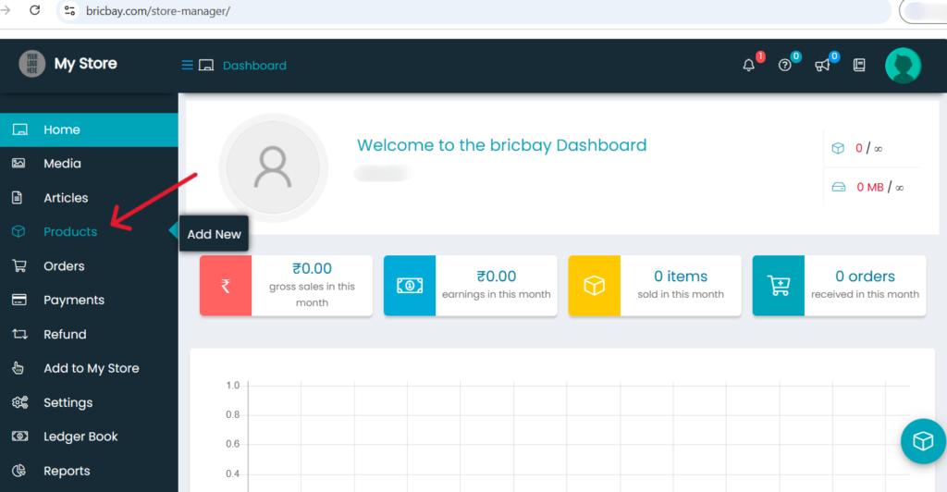Click the profile picture placeholder
The width and height of the screenshot is (947, 492).
tap(273, 167)
